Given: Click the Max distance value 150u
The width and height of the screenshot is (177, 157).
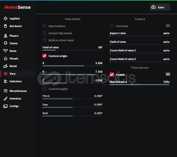Looking at the screenshot, I should point(166,82).
